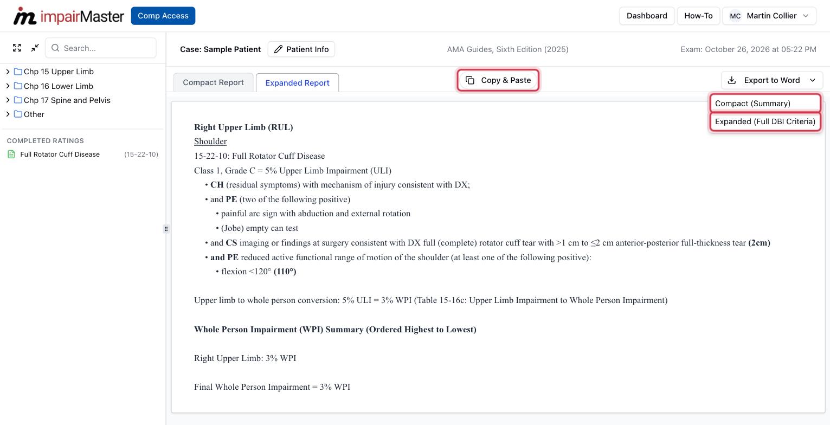Click the Chp 16 Lower Limb folder icon

[18, 86]
